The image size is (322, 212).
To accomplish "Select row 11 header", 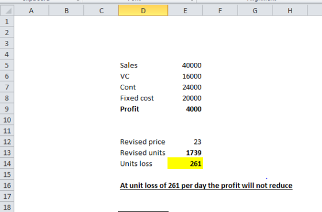I will pyautogui.click(x=7, y=131).
